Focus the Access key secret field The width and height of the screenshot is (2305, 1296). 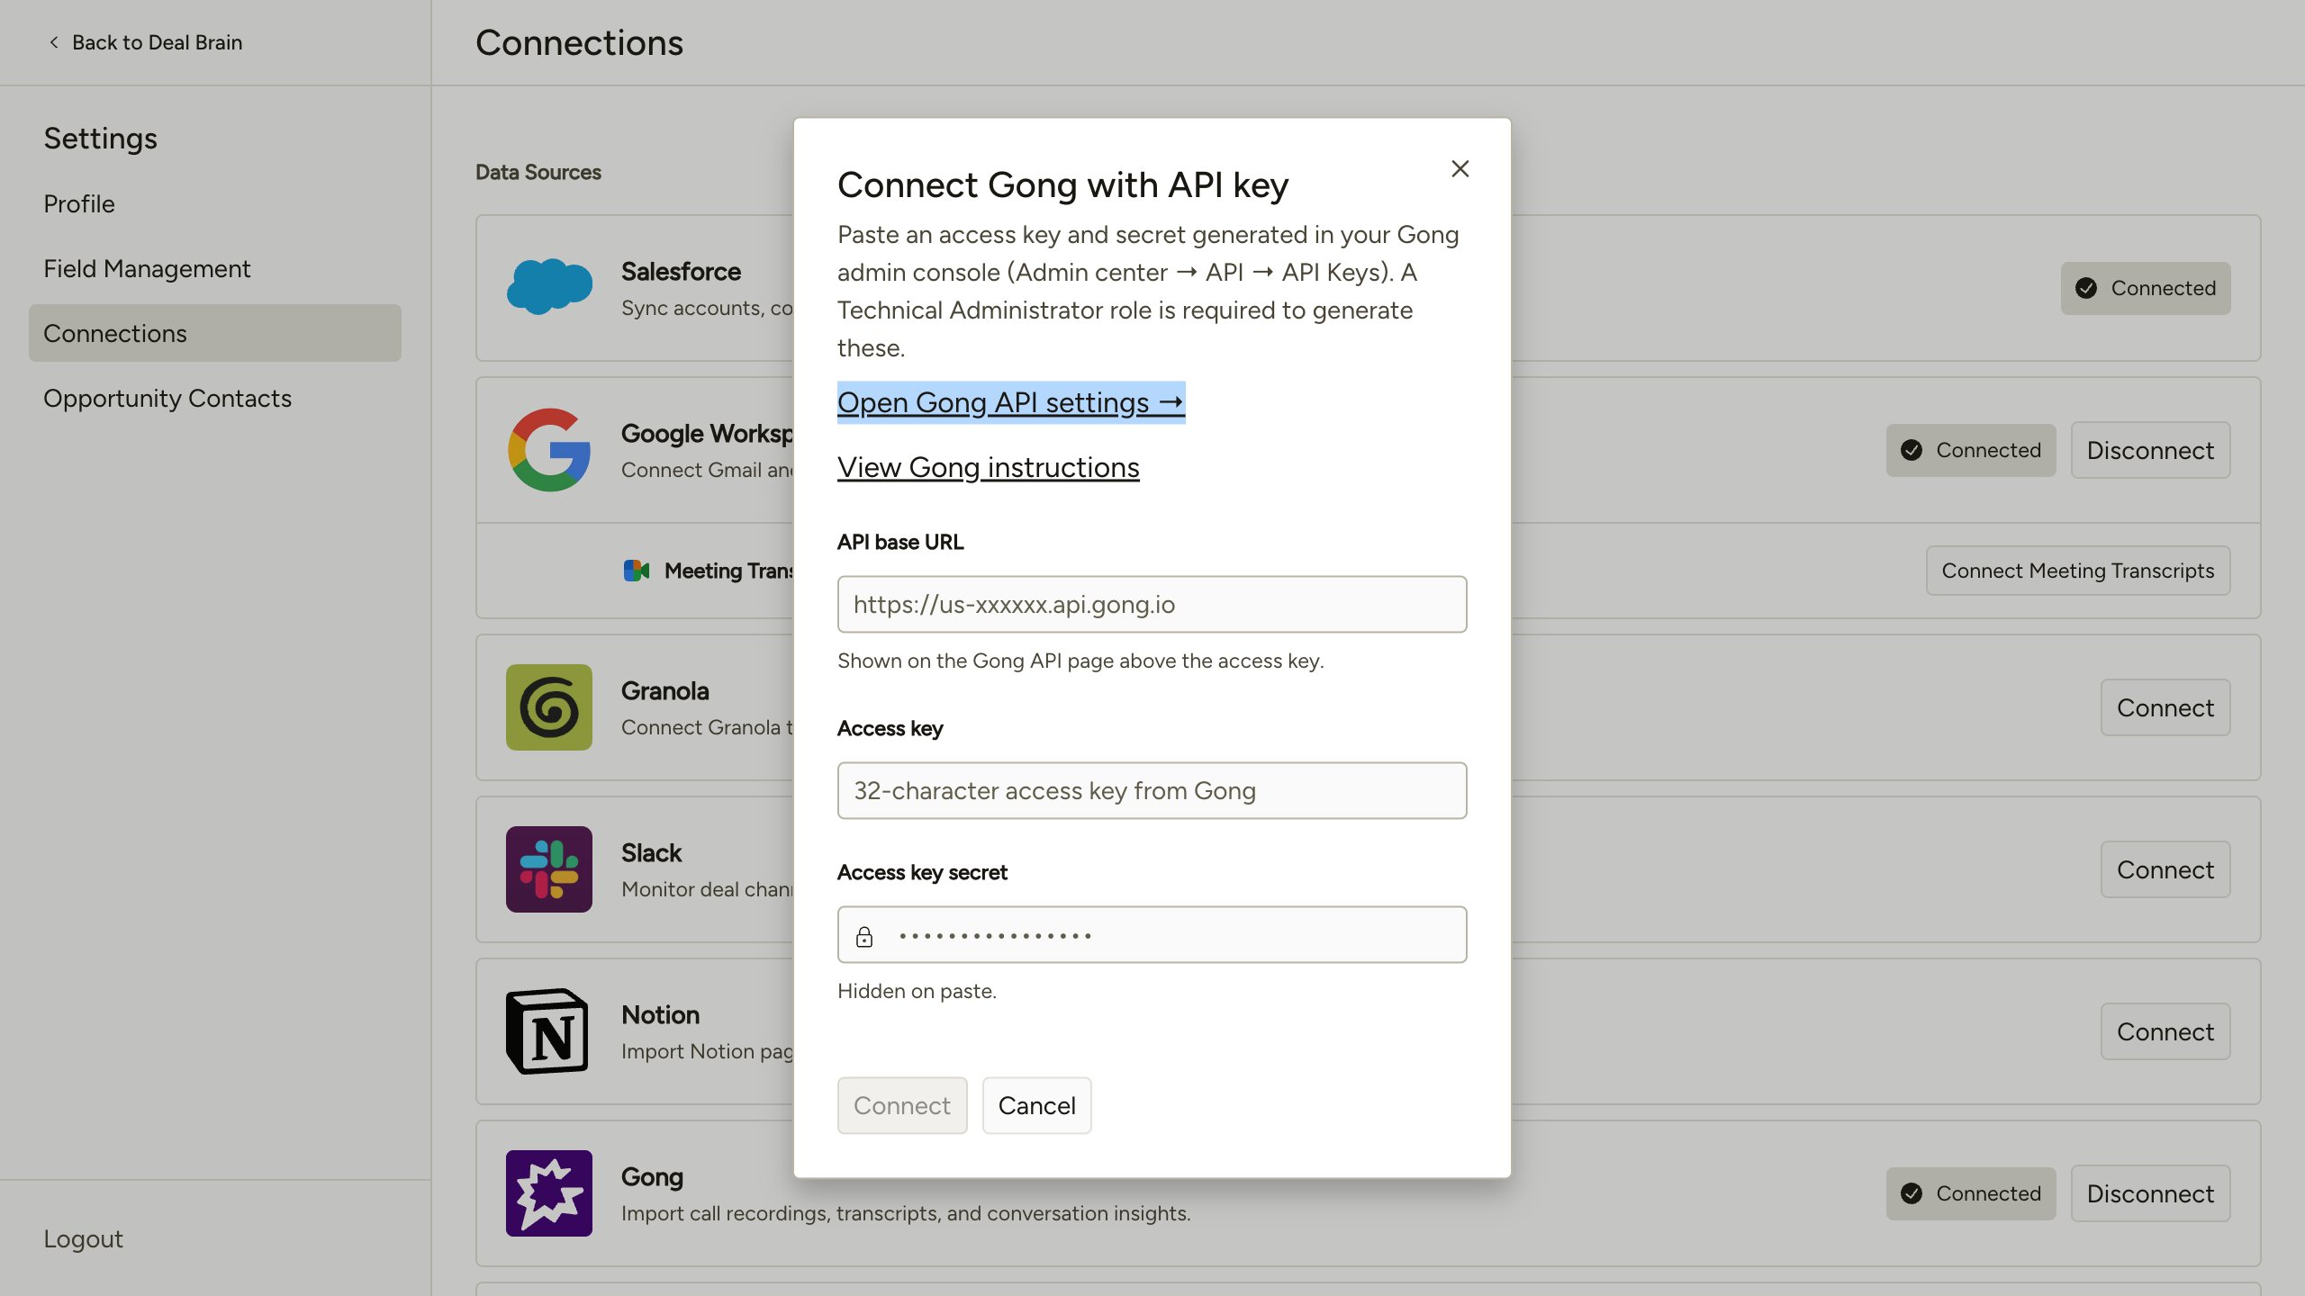1152,934
